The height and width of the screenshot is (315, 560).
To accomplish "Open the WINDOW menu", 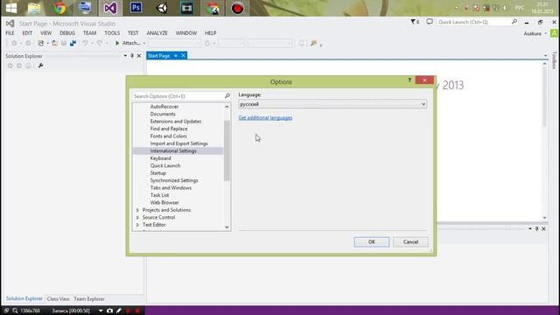I will point(186,33).
